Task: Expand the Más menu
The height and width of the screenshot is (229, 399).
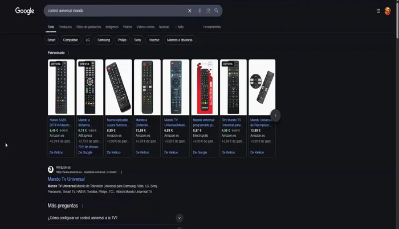Action: coord(180,27)
